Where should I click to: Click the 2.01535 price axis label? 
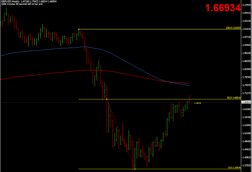[x=246, y=29]
